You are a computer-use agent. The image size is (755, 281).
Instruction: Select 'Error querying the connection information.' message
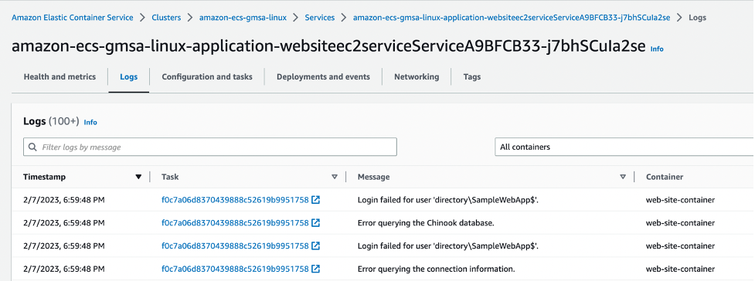click(437, 269)
